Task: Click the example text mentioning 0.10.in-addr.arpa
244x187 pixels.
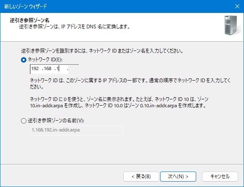Action: pos(119,102)
